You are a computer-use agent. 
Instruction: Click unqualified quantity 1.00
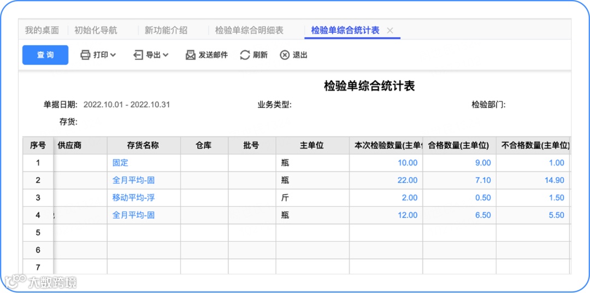556,163
